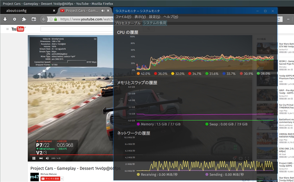Image resolution: width=294 pixels, height=182 pixels.
Task: Close the video stats overlay [x]
Action: tap(95, 39)
